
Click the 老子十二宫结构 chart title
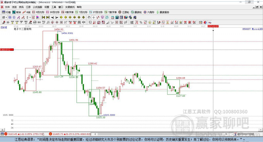23,29
